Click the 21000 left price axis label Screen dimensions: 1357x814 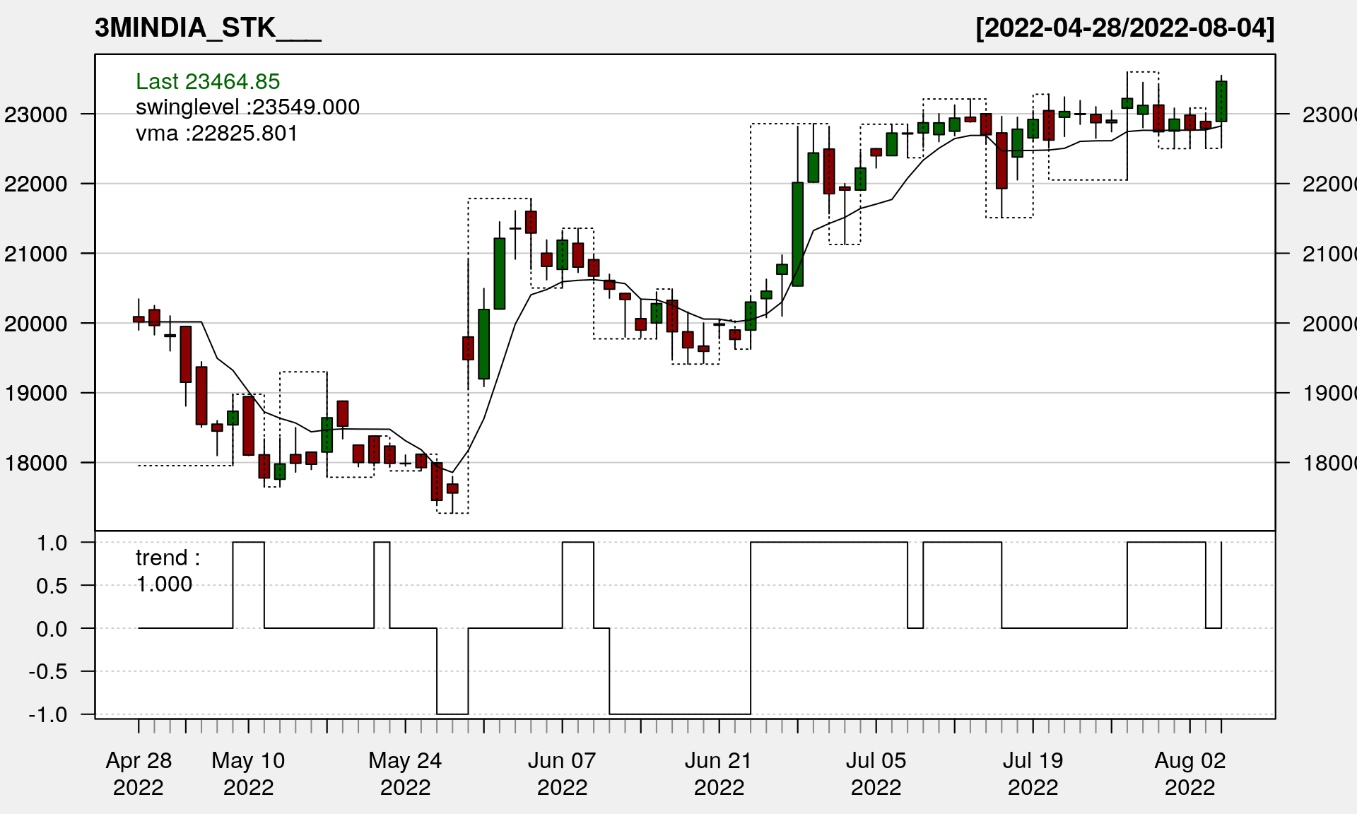click(35, 254)
